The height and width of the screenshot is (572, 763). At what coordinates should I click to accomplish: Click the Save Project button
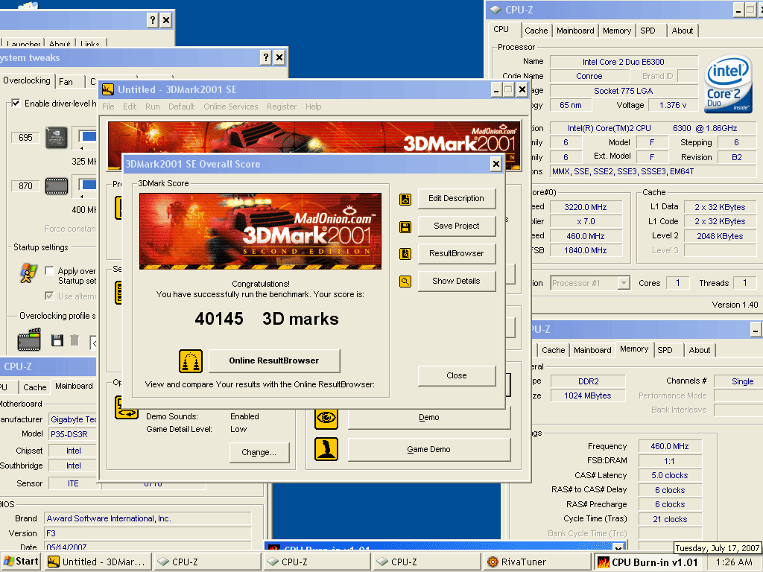[x=457, y=226]
